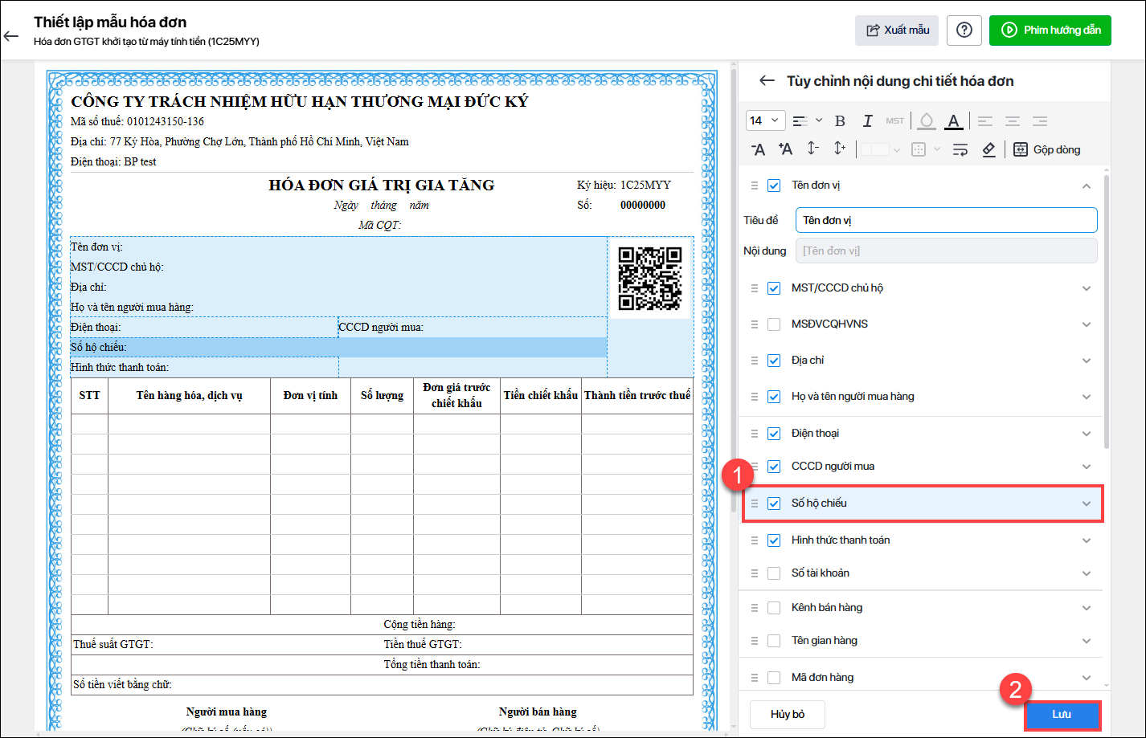Click the eraser clear formatting icon
This screenshot has height=738, width=1146.
click(x=988, y=149)
